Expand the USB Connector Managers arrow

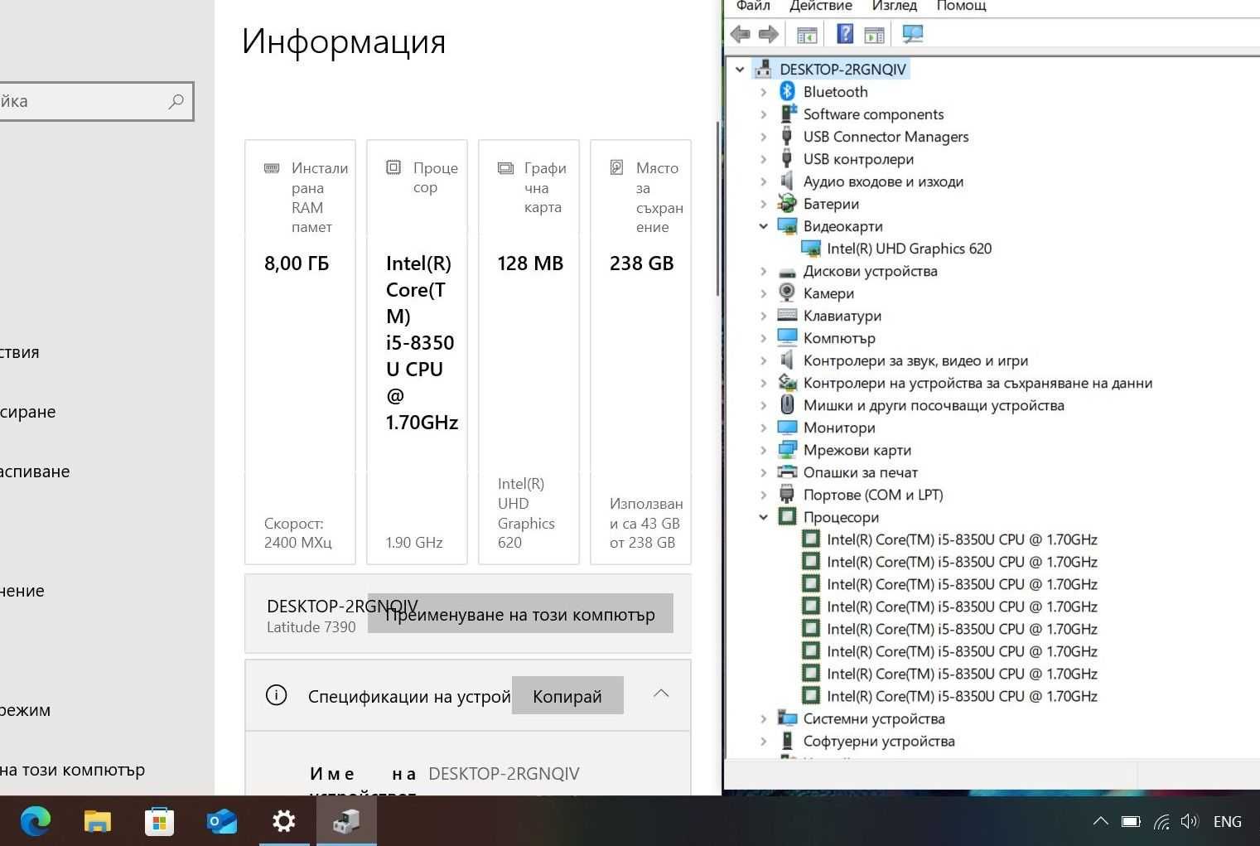pos(764,137)
